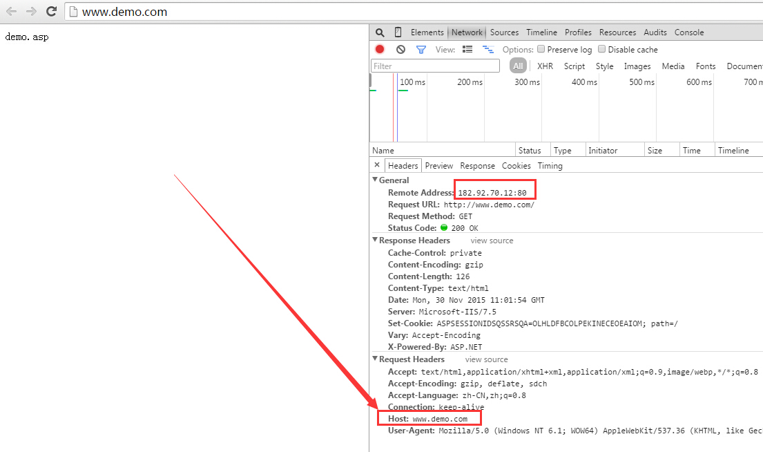The height and width of the screenshot is (452, 763).
Task: Switch to the Cookies tab
Action: click(x=516, y=166)
